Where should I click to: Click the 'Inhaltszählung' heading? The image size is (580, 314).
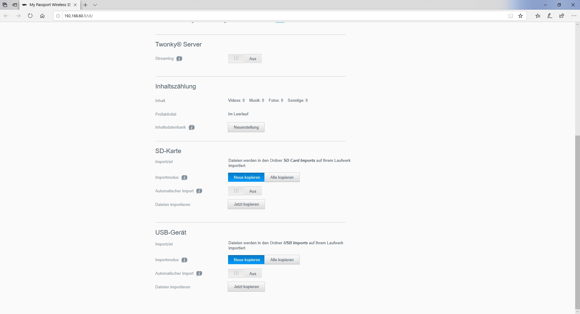click(x=176, y=86)
